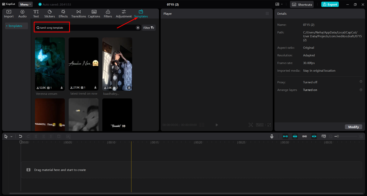Open the Menu dropdown

26,4
